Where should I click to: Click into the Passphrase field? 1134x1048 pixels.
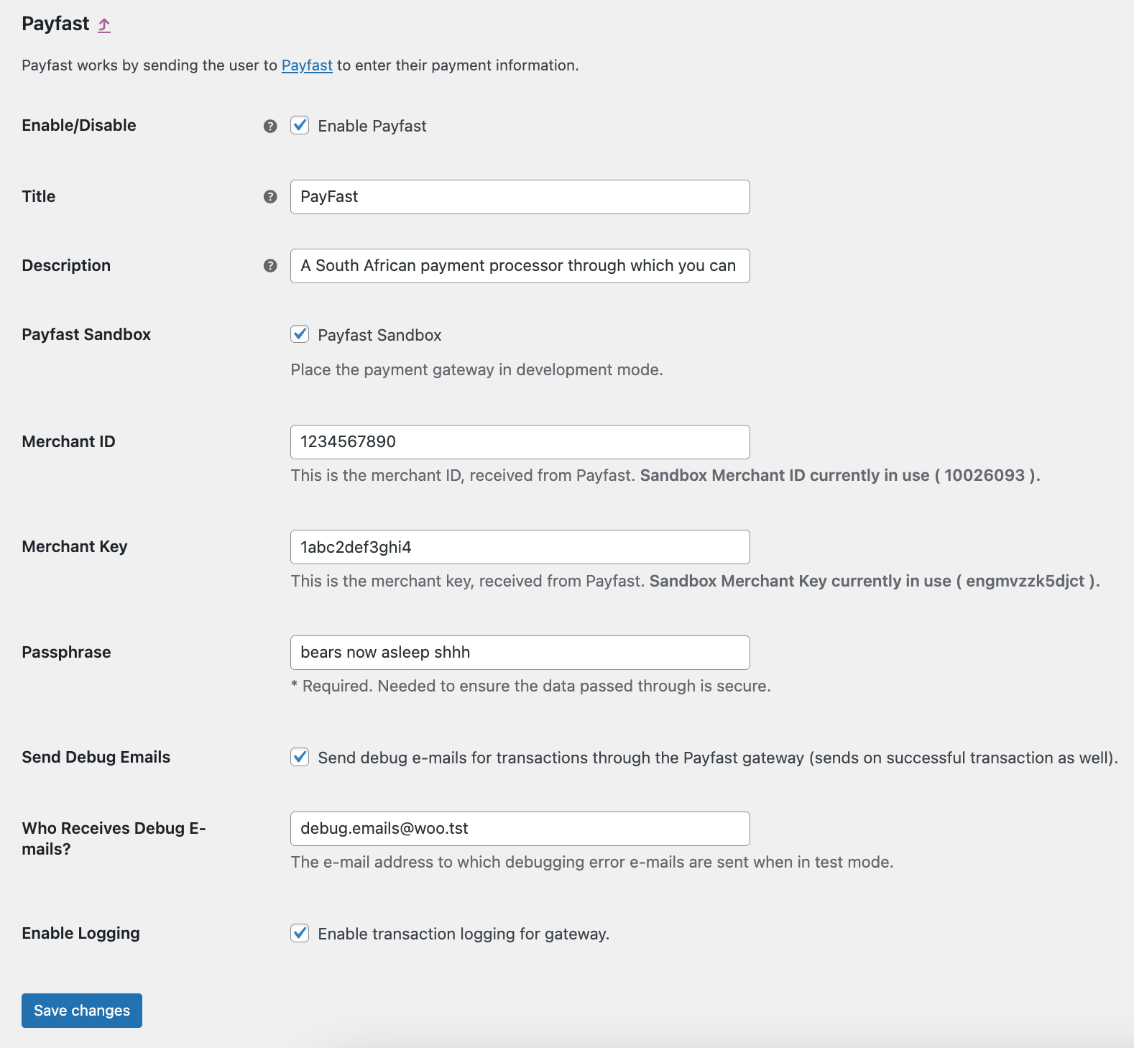click(x=520, y=653)
